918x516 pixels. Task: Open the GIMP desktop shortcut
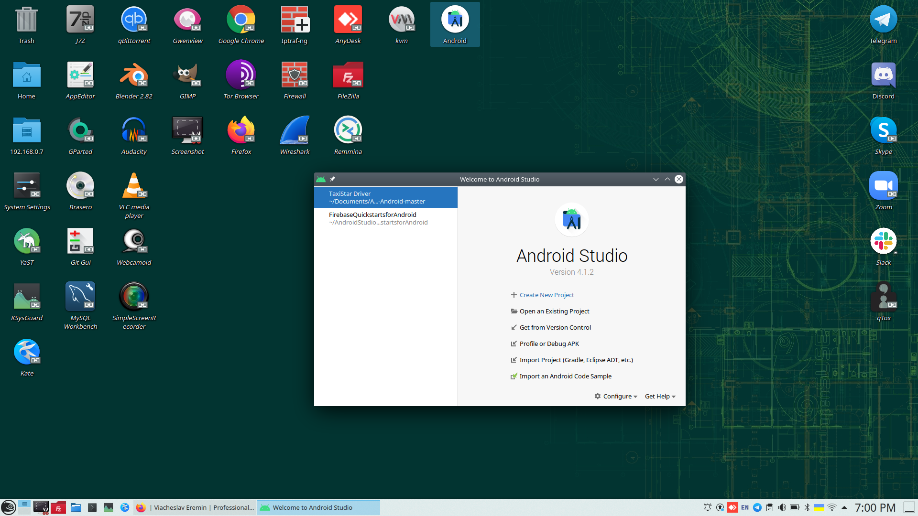[x=187, y=75]
